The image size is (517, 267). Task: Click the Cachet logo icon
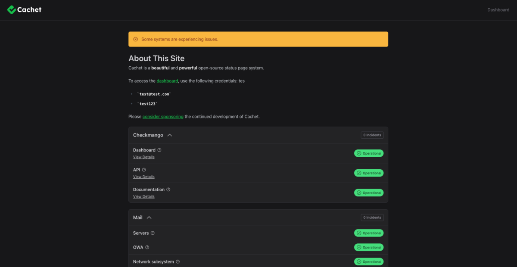click(x=11, y=9)
